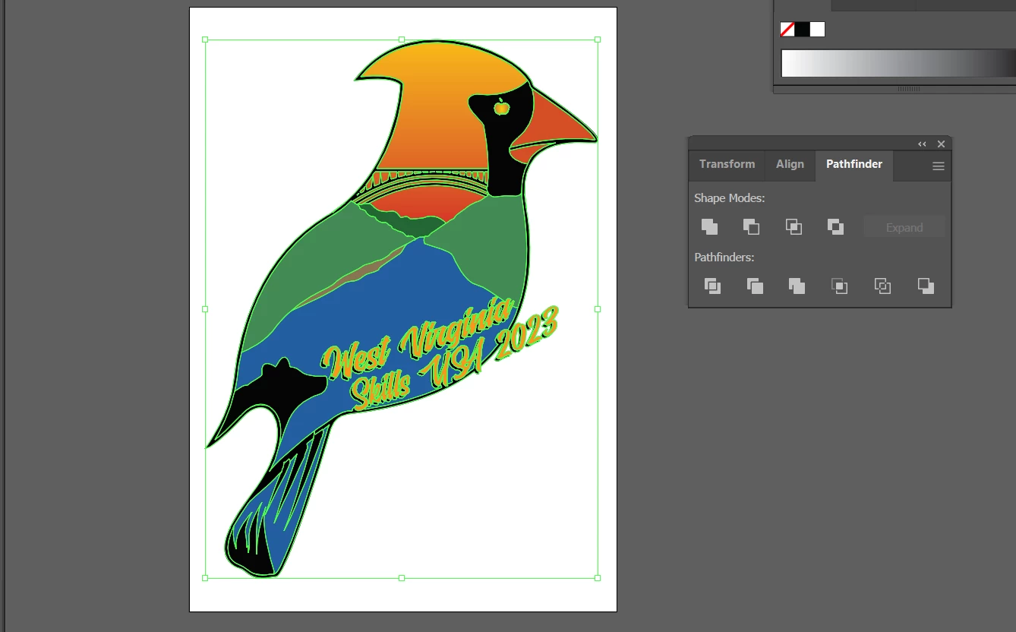Click the Merge pathfinder icon
Image resolution: width=1016 pixels, height=632 pixels.
pos(797,286)
